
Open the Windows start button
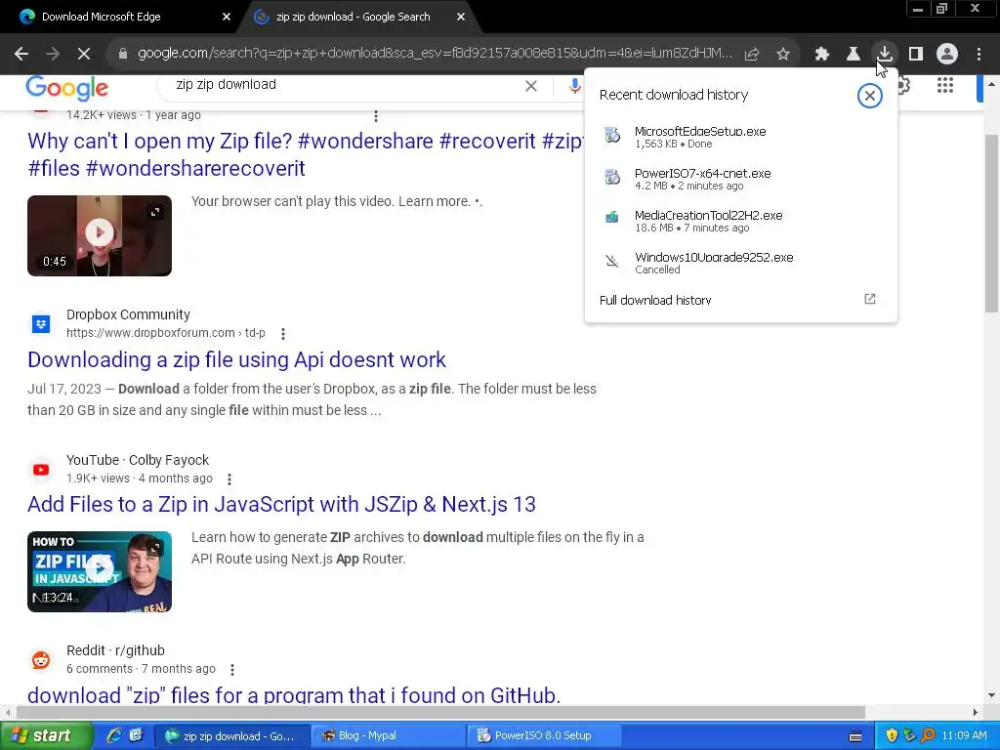pyautogui.click(x=45, y=736)
